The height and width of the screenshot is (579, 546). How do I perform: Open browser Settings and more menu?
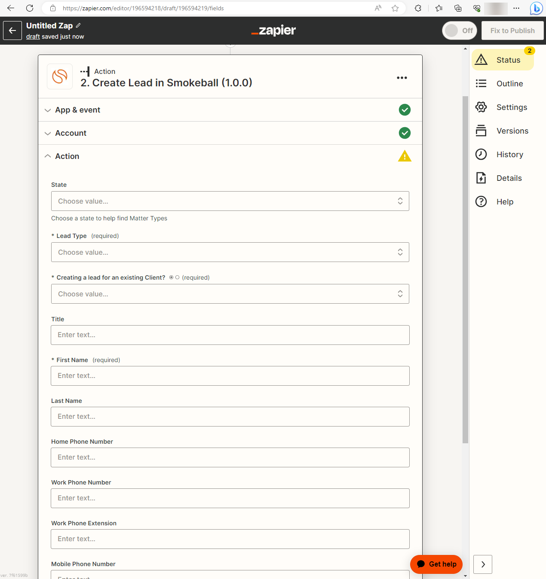point(516,8)
